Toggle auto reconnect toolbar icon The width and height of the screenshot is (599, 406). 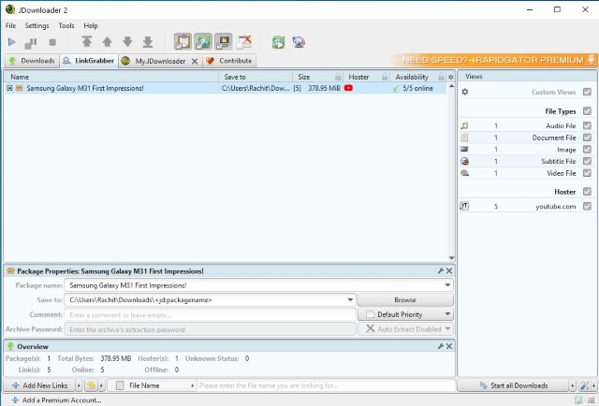[203, 42]
